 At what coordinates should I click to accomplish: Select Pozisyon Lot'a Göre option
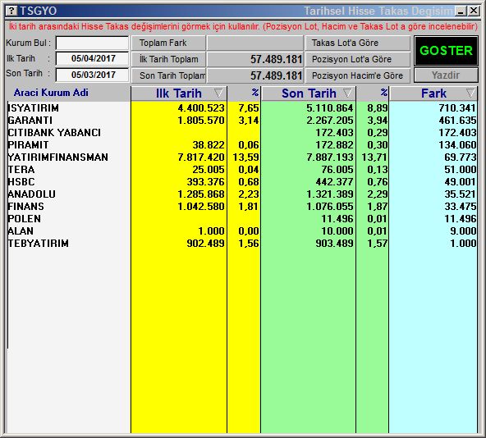pos(358,59)
